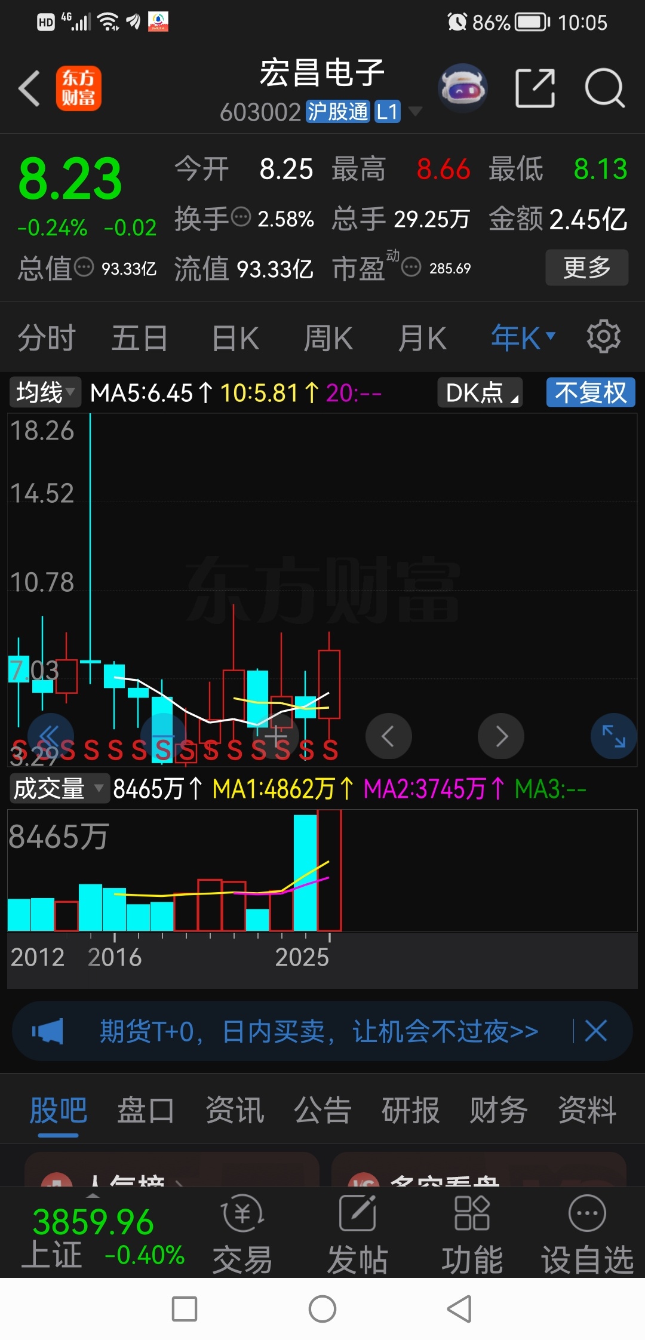
Task: Zoom out chart with minus button
Action: [163, 736]
